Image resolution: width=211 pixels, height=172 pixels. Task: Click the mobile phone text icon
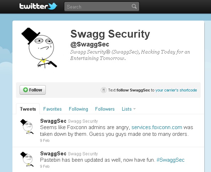tap(104, 90)
